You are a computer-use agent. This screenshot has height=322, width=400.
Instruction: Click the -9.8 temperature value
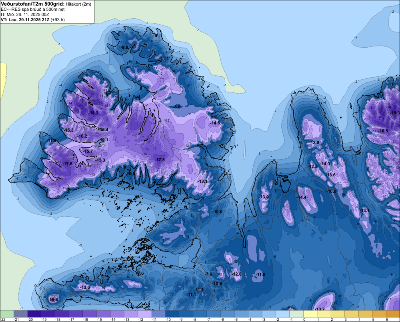pyautogui.click(x=124, y=47)
